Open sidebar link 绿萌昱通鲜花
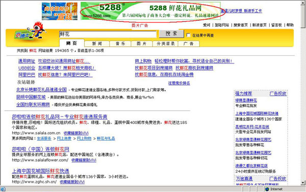 tap(246, 101)
